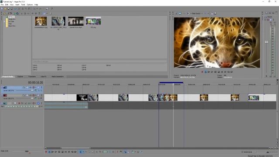This screenshot has height=157, width=279.
Task: Click Stop in the preview window transport
Action: point(219,72)
